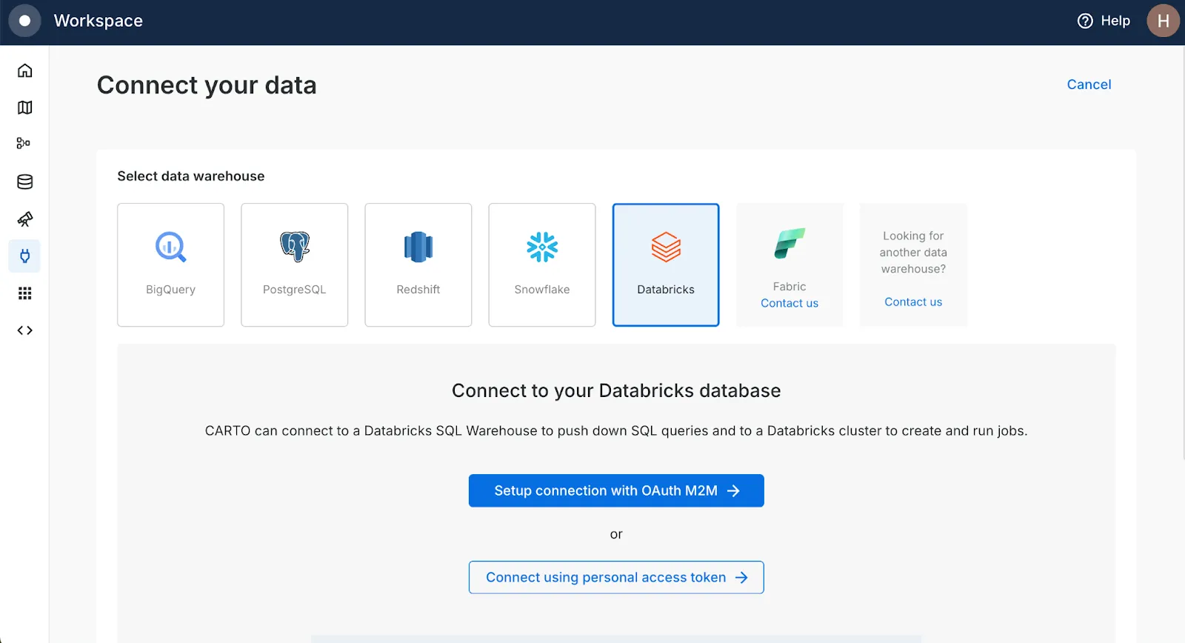The height and width of the screenshot is (643, 1185).
Task: Pick the Redshift warehouse option
Action: point(418,264)
